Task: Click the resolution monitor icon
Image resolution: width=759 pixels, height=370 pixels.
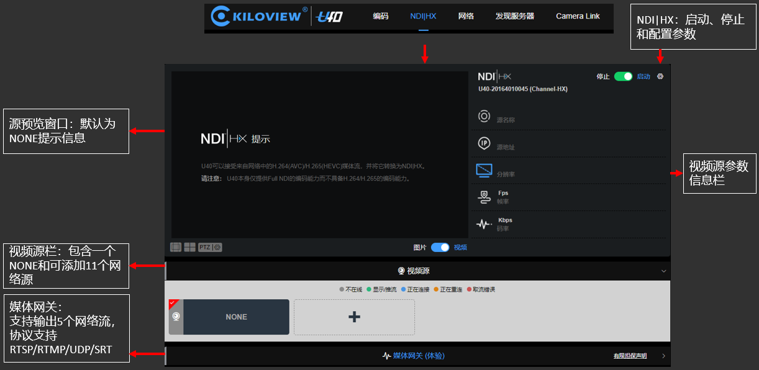Action: [x=484, y=170]
